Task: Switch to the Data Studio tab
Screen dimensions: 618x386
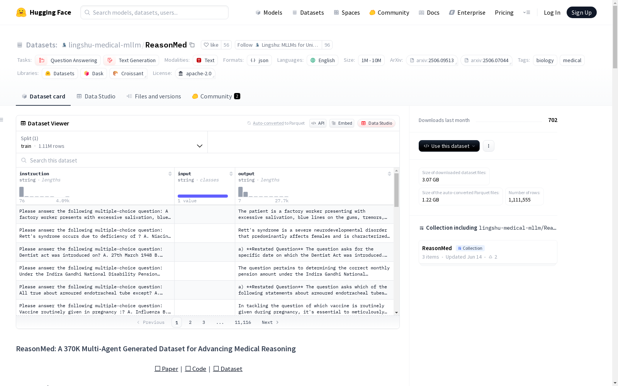Action: point(96,96)
